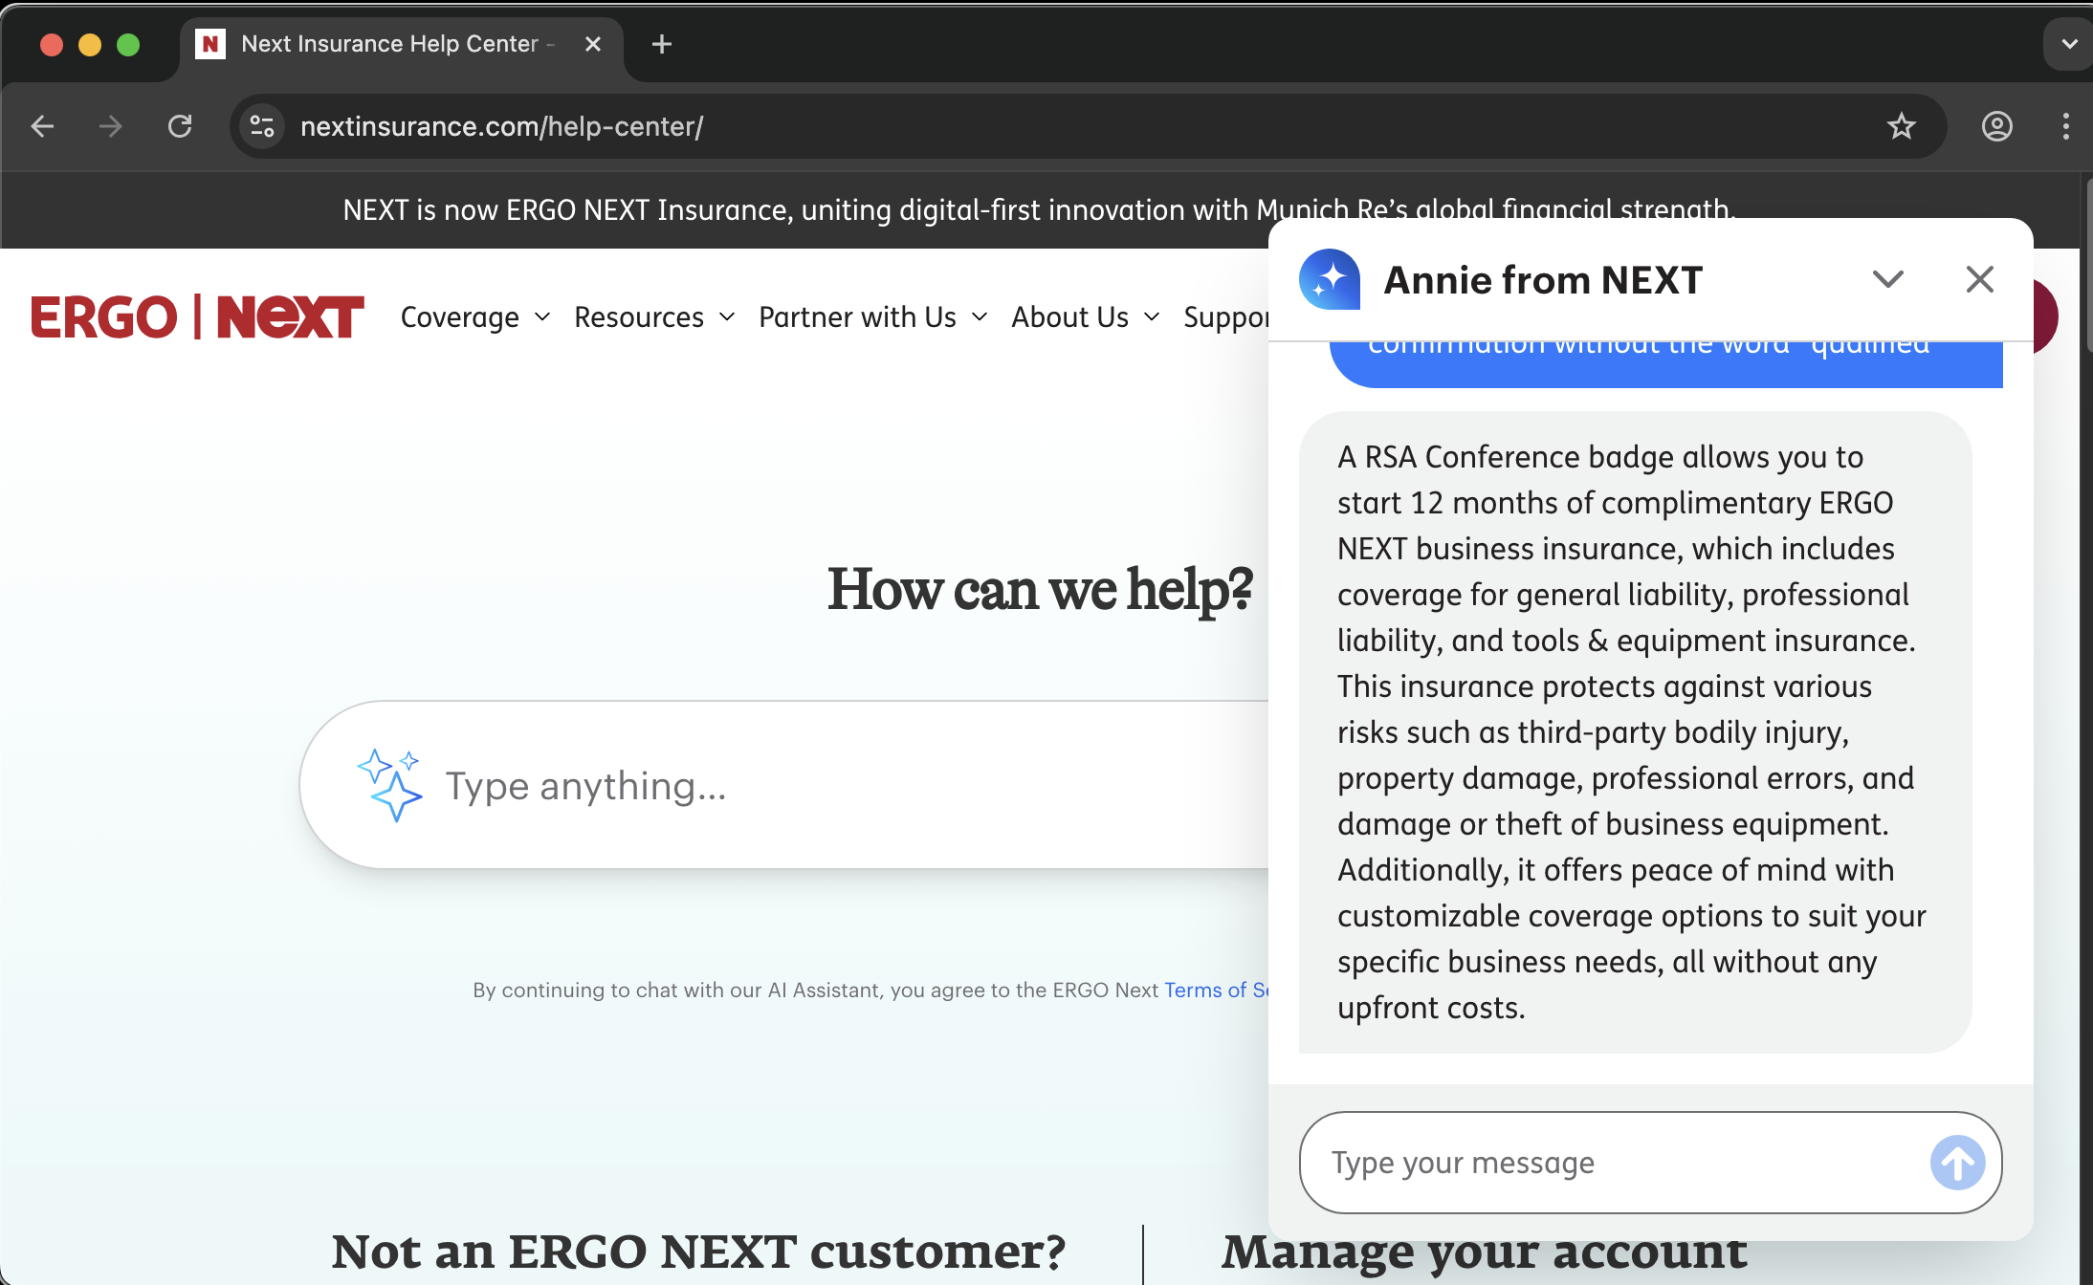This screenshot has height=1285, width=2093.
Task: Open the Chrome profile avatar icon
Action: coord(1998,125)
